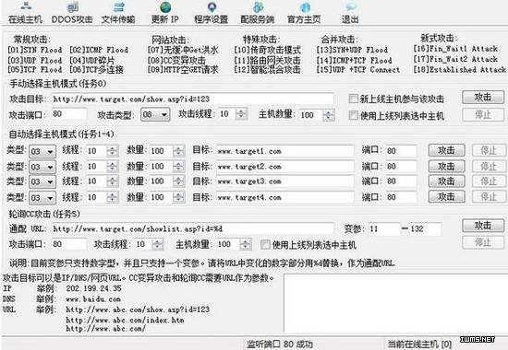This screenshot has width=508, height=350.
Task: Click 线程 spinner in www.target3.com row
Action: (112, 181)
